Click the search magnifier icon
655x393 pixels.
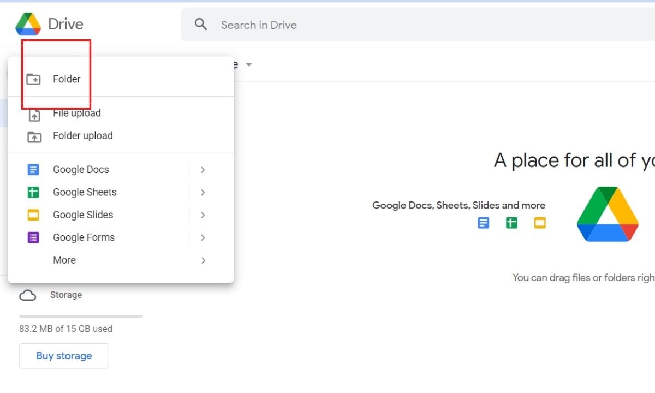point(201,25)
